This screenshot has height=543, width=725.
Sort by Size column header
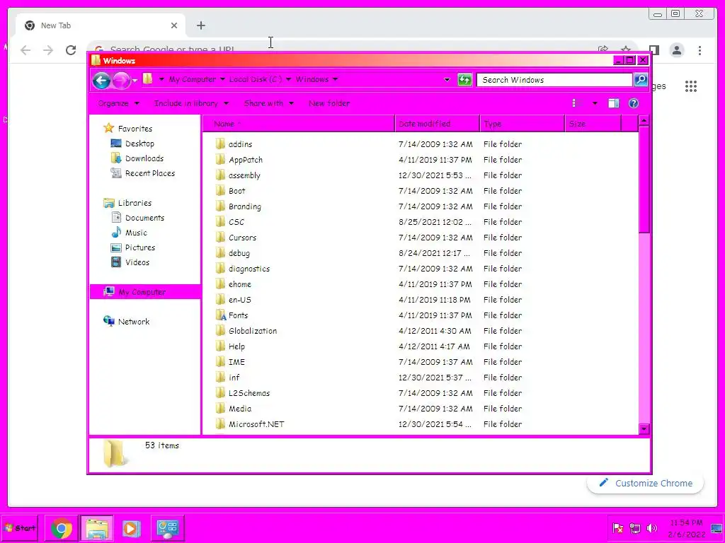click(593, 124)
